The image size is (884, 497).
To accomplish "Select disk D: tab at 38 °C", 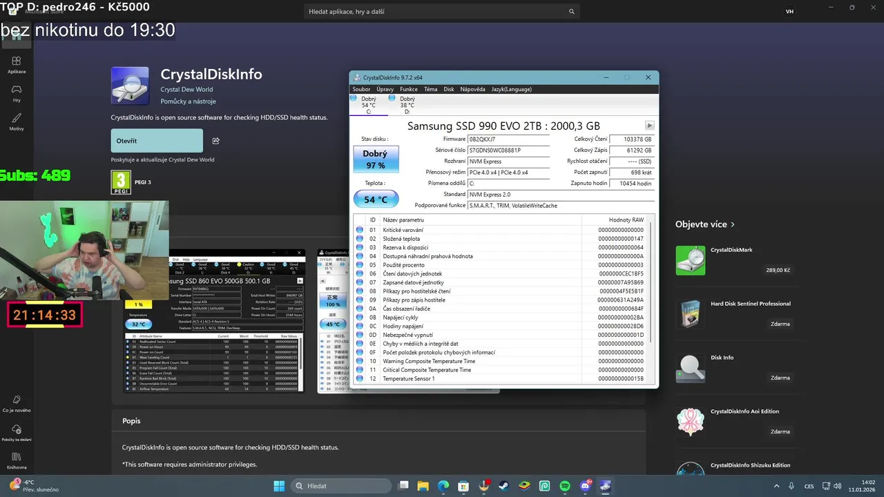I will point(407,105).
